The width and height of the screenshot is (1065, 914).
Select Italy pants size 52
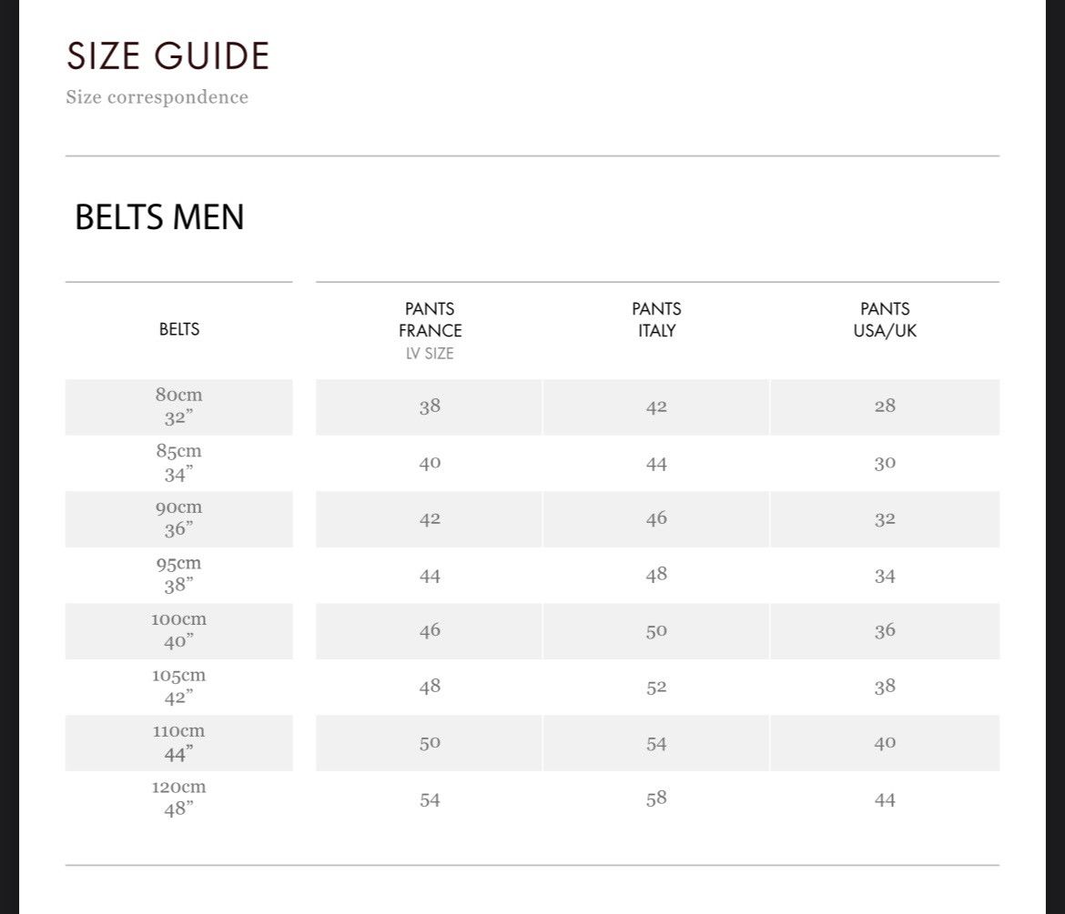tap(656, 687)
